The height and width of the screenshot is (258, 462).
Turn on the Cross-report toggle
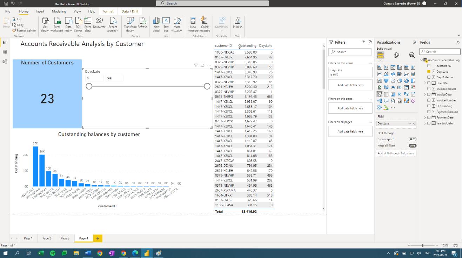(413, 139)
